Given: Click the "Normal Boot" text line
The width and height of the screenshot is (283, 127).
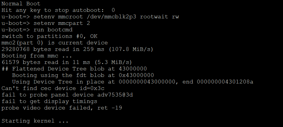Looking at the screenshot, I should (x=21, y=4).
